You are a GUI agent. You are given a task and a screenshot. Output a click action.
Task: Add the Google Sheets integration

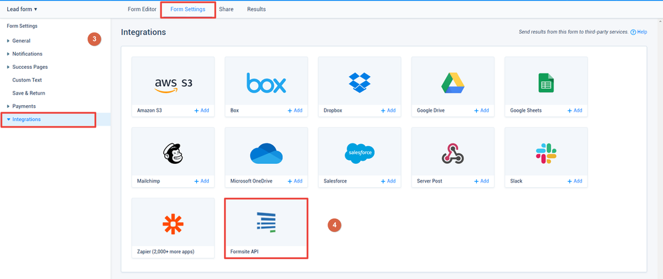pyautogui.click(x=575, y=110)
